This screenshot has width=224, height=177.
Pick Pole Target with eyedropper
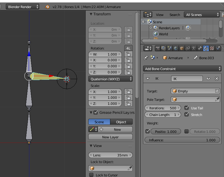217,99
